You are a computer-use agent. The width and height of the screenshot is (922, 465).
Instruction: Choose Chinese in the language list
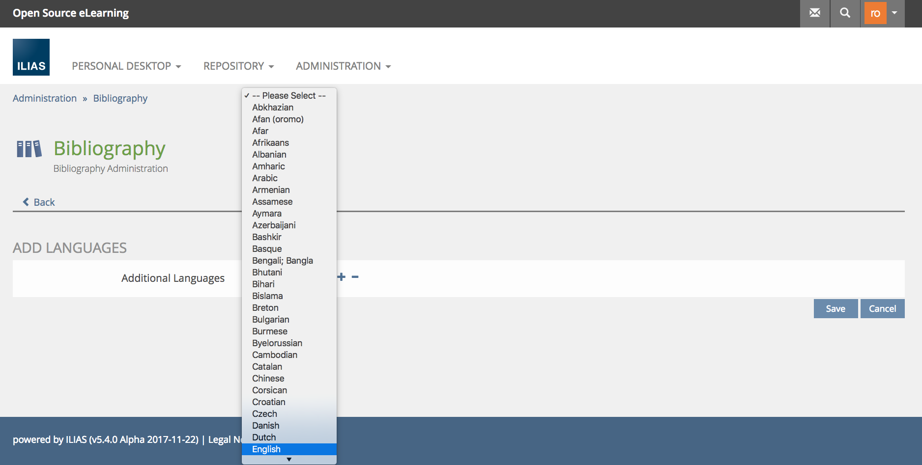(268, 379)
